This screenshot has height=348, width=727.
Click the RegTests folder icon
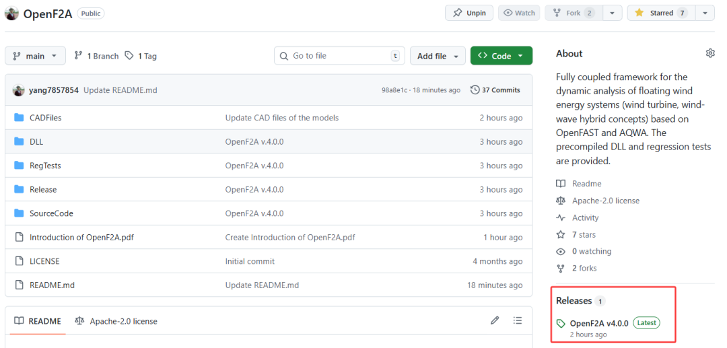19,166
